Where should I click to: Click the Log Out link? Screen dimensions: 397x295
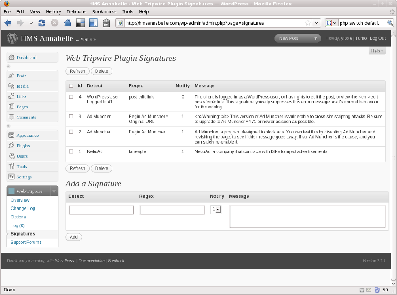(x=378, y=38)
